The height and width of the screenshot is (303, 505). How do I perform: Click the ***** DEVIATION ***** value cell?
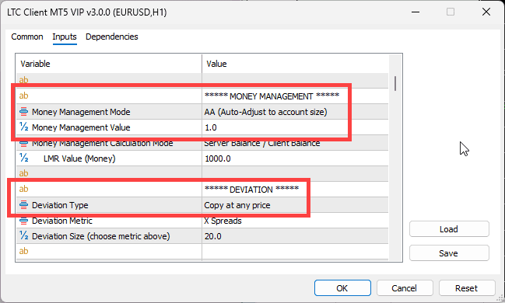pos(295,190)
